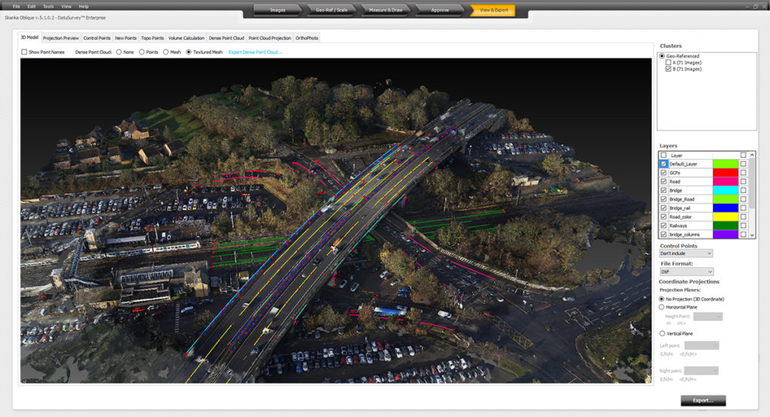Click the pink Road layer color swatch
The image size is (770, 417).
(x=726, y=182)
